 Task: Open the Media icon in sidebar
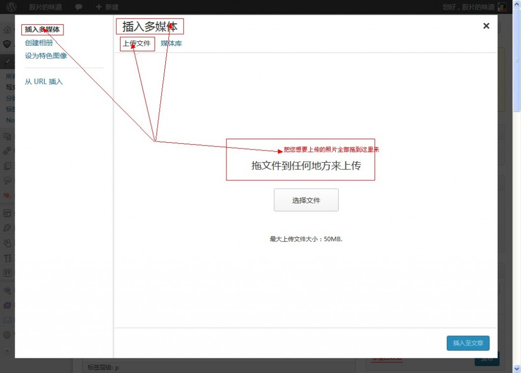click(7, 136)
